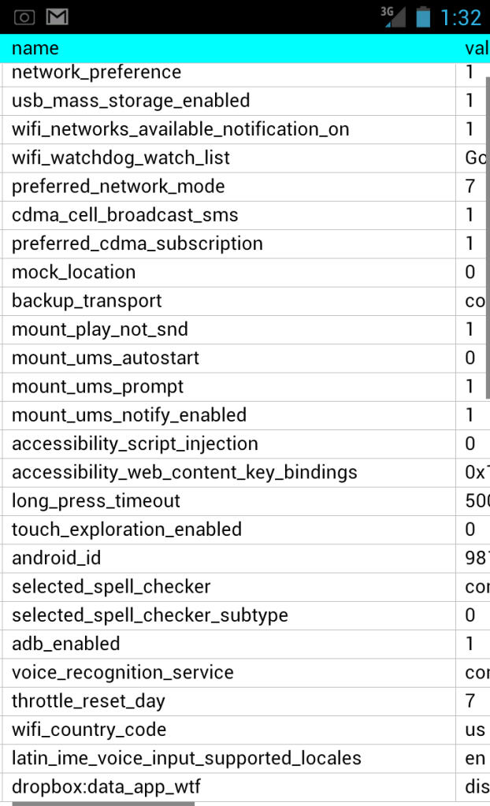Select the accessibility_script_injection row

(135, 444)
